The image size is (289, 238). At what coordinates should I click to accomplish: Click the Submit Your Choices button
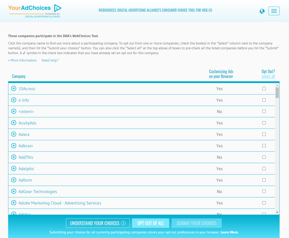click(196, 223)
